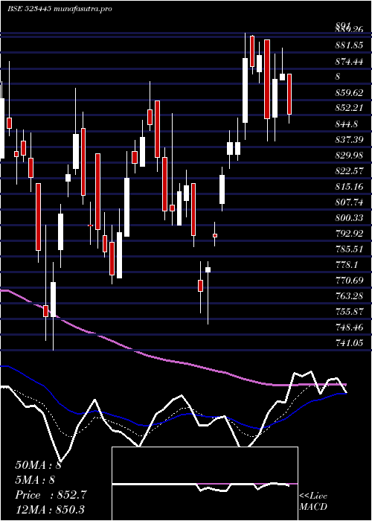Click the 815.16 price axis label
Viewport: 372px width, 521px height.
click(349, 186)
